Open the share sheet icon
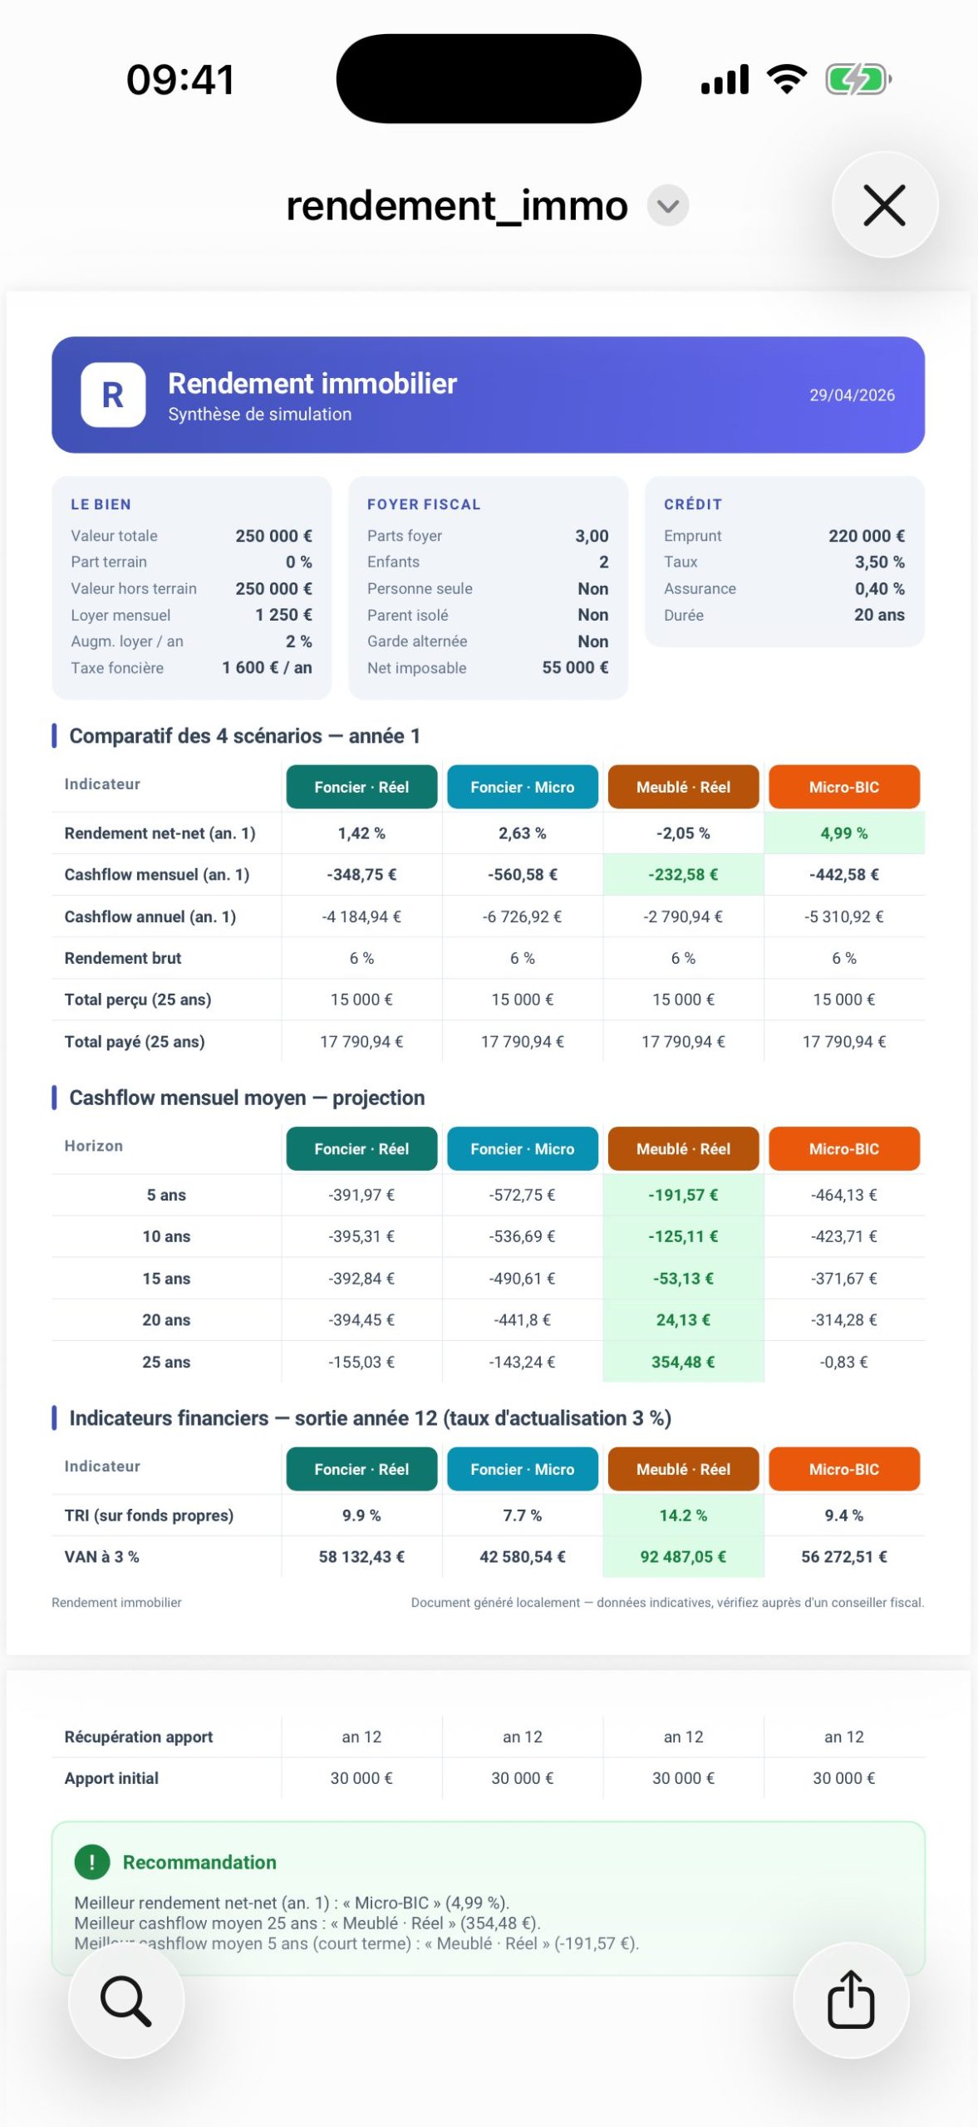Viewport: 978px width, 2127px height. (x=851, y=2001)
